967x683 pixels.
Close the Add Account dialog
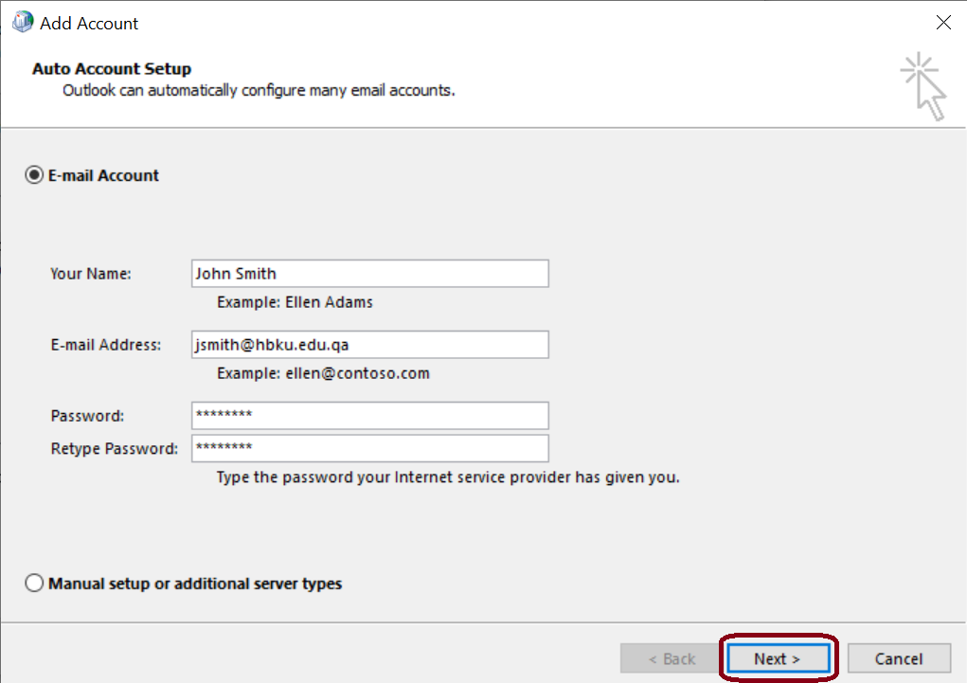tap(943, 22)
